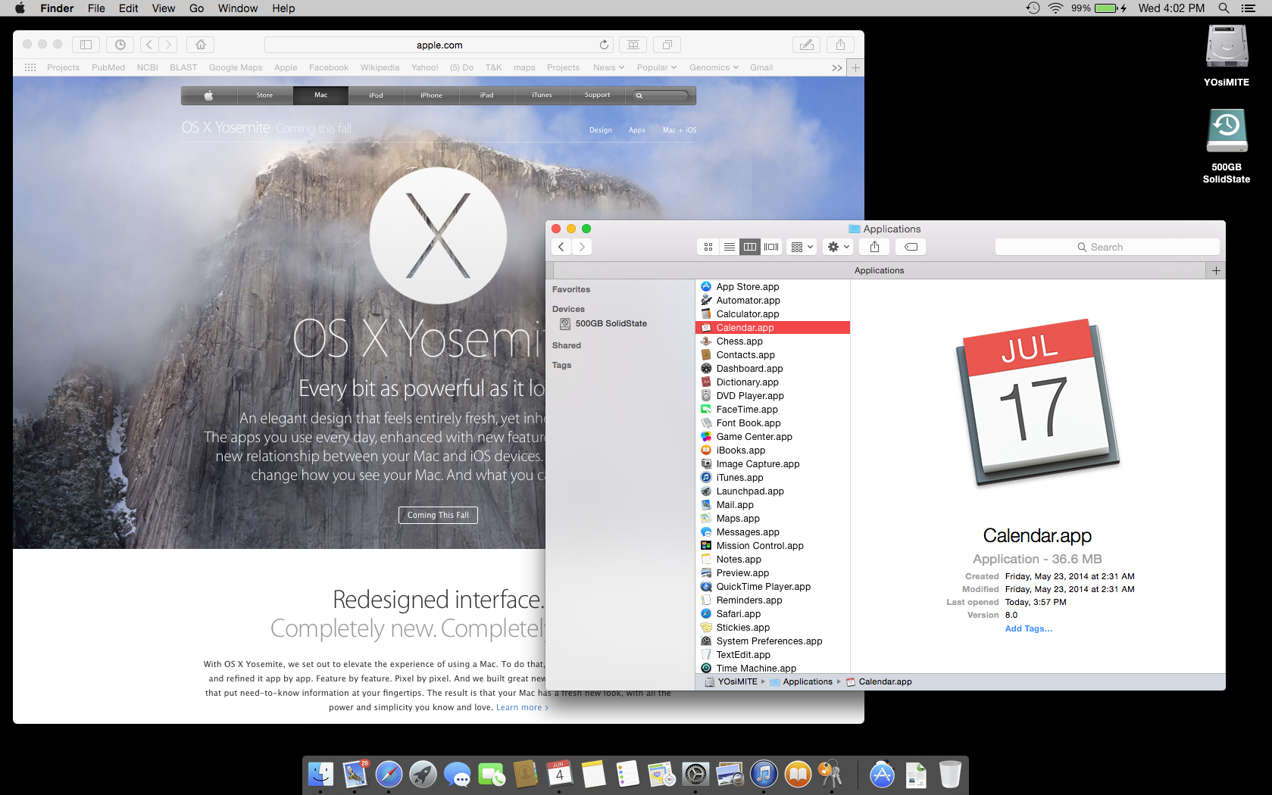The image size is (1272, 795).
Task: Open Design link on Yosemite page
Action: 601,130
